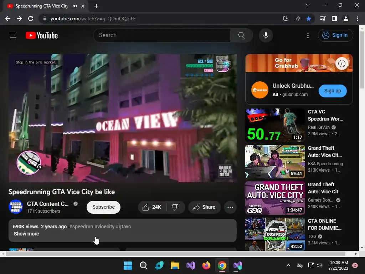Open more actions menu beside Share
Image resolution: width=365 pixels, height=274 pixels.
[230, 207]
